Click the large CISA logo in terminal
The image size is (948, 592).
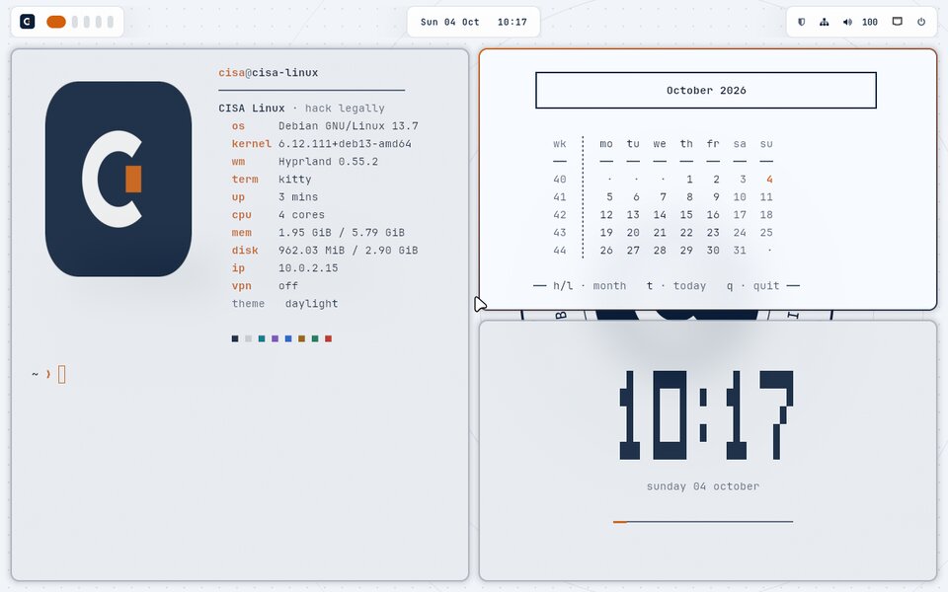[118, 179]
